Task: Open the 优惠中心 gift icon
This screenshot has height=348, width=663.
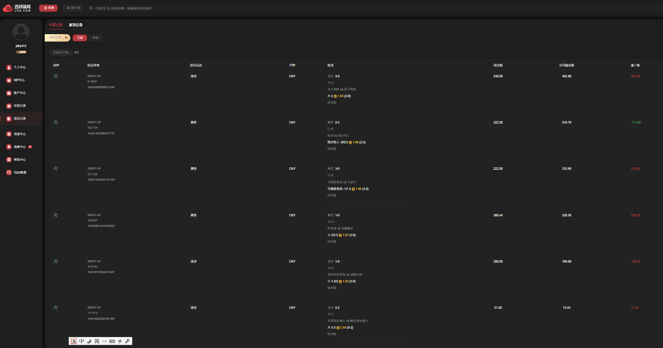Action: pyautogui.click(x=9, y=134)
